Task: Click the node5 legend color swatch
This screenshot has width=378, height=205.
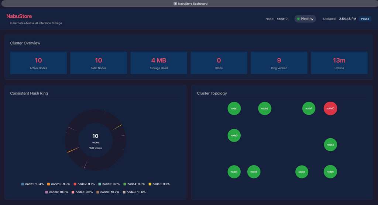Action: tap(150, 184)
